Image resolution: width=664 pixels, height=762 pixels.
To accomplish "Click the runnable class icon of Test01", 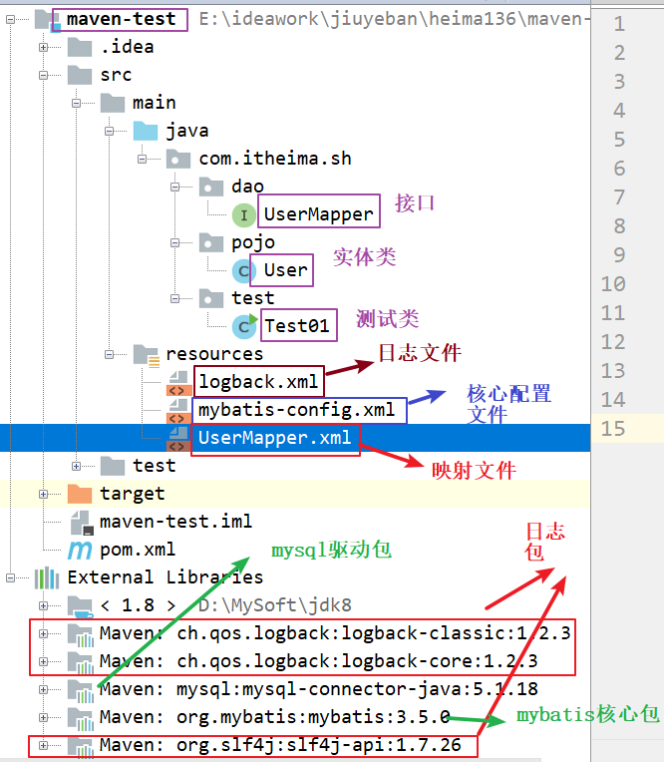I will pos(243,325).
